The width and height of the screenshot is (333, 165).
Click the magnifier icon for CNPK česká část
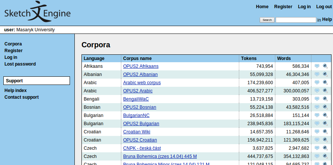(325, 148)
